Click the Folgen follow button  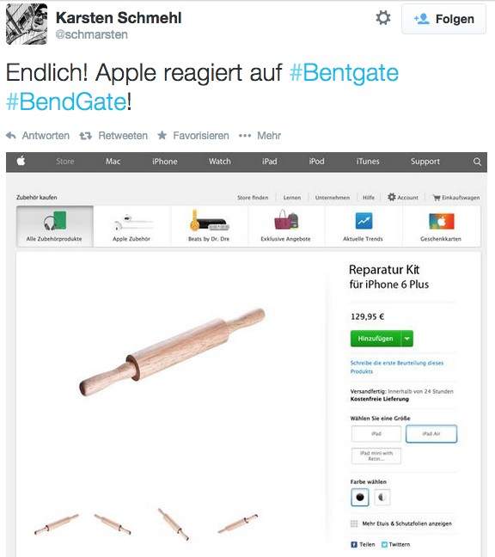pos(443,19)
